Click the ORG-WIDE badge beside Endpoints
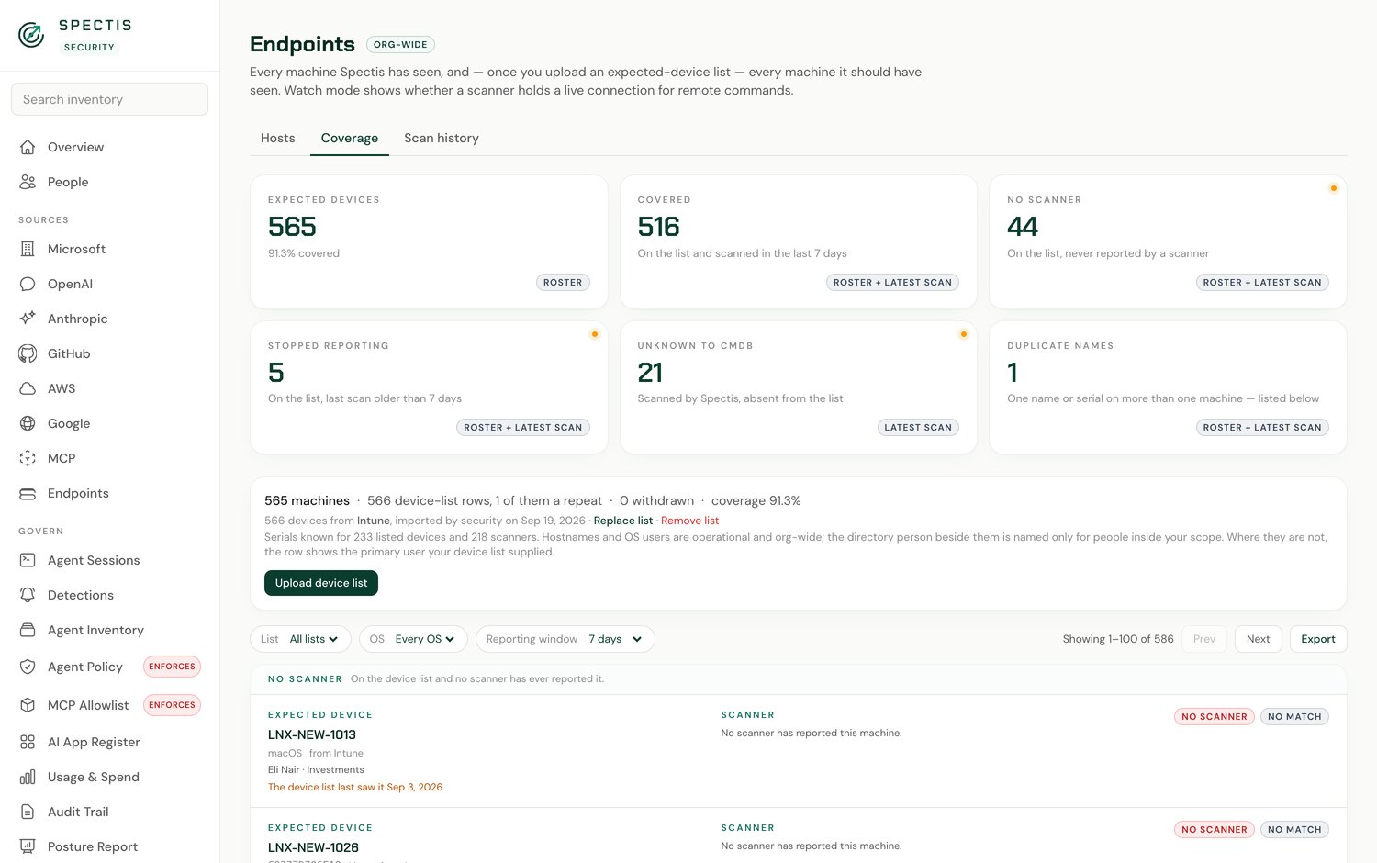The height and width of the screenshot is (863, 1377). (401, 44)
